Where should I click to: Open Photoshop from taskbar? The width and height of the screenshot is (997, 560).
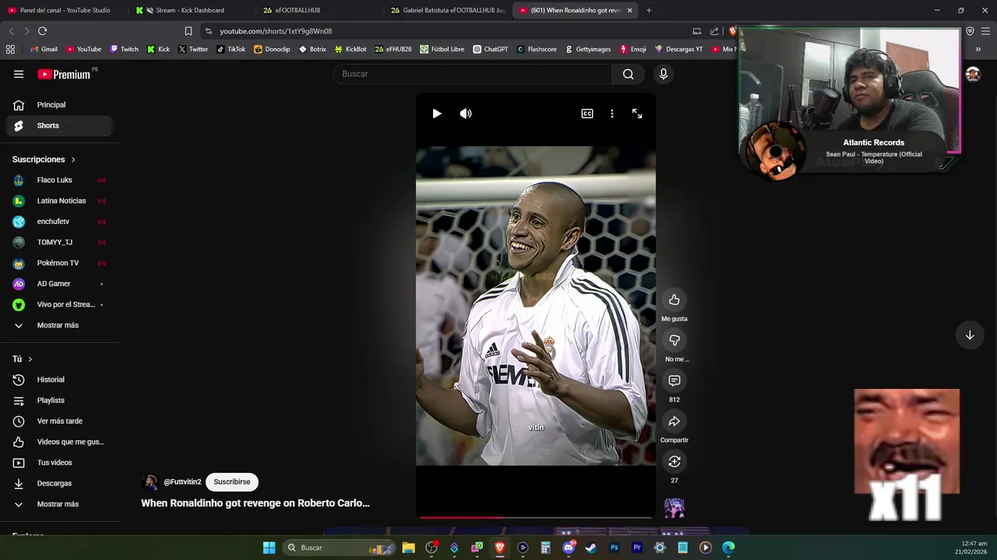click(x=614, y=548)
